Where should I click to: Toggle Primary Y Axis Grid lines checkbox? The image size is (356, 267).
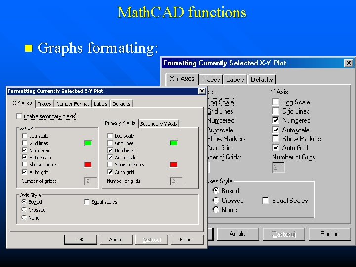[110, 143]
